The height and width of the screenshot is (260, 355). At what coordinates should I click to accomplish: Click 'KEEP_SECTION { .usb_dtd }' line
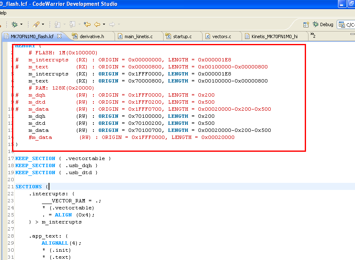(56, 173)
